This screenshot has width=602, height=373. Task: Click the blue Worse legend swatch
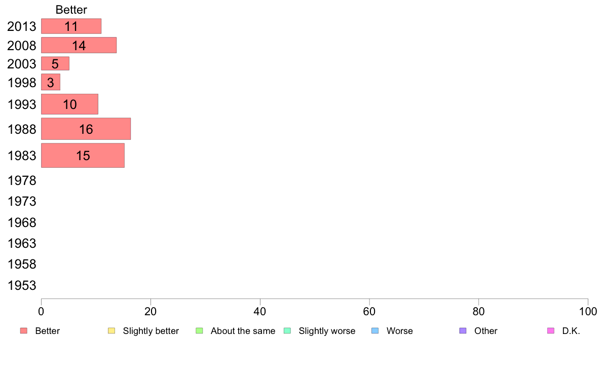coord(375,331)
